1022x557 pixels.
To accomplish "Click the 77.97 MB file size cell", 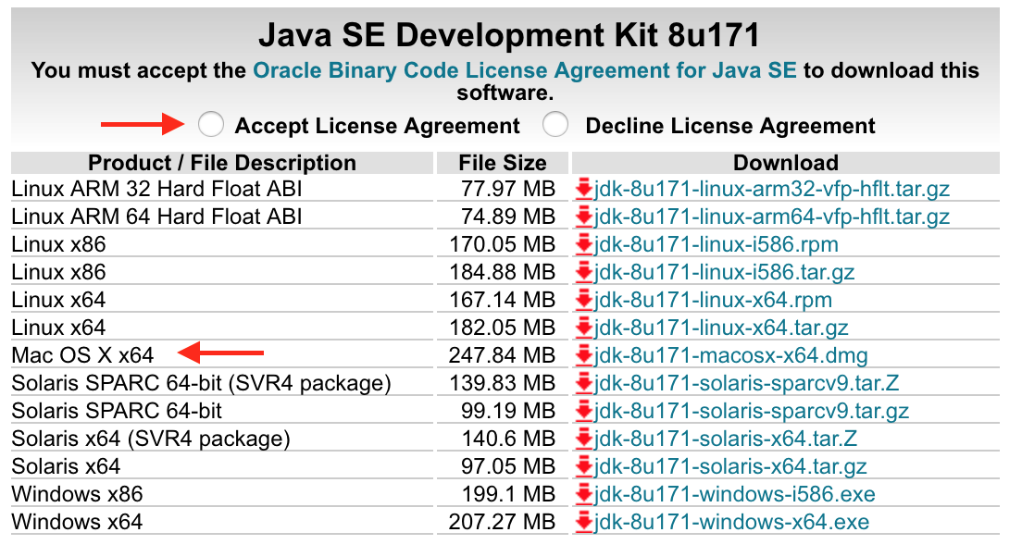I will click(503, 189).
